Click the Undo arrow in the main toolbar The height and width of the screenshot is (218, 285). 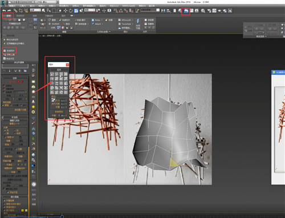coord(4,10)
